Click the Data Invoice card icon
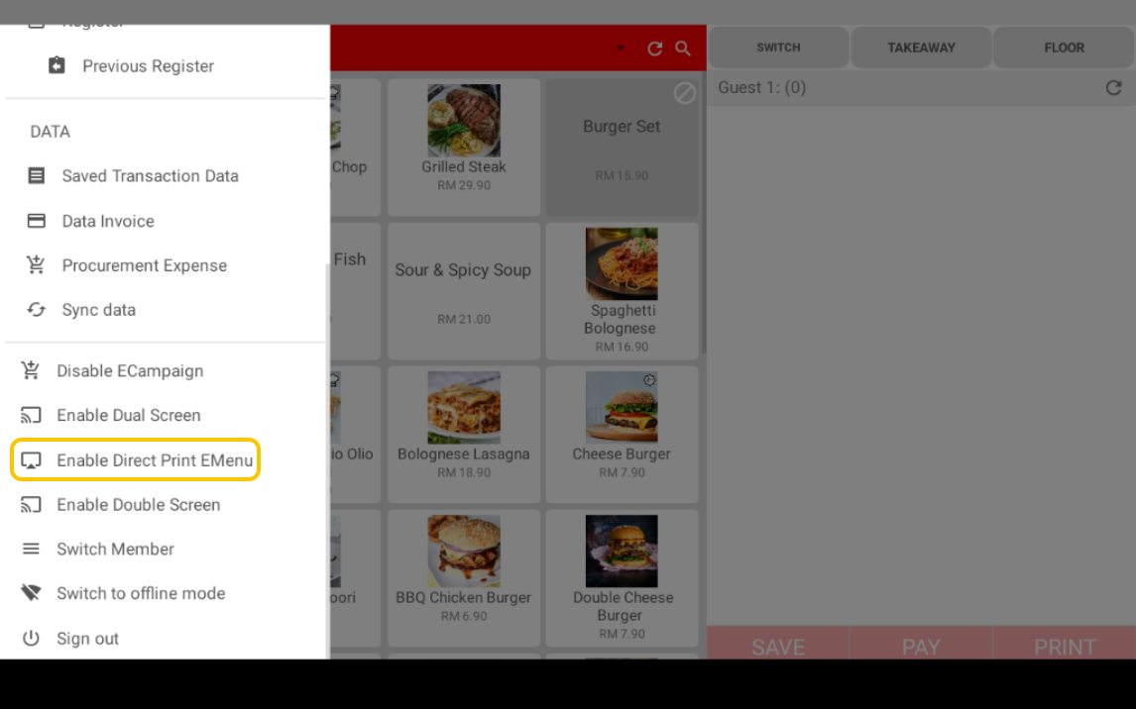 (x=37, y=221)
